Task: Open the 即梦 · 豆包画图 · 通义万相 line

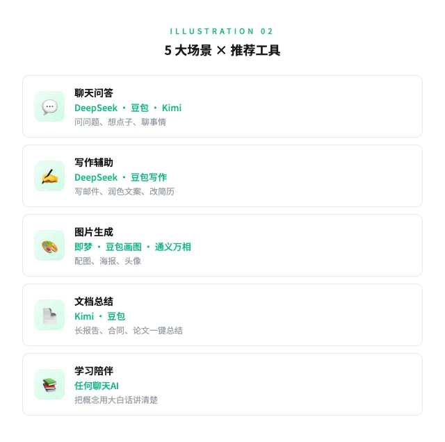Action: (x=133, y=247)
